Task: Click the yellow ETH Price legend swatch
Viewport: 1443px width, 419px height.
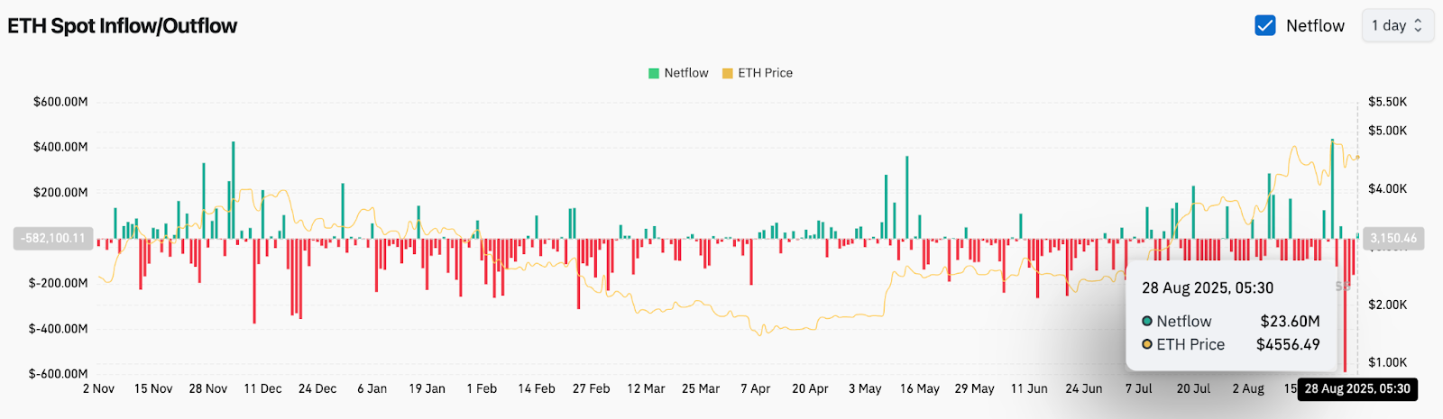Action: [x=727, y=73]
